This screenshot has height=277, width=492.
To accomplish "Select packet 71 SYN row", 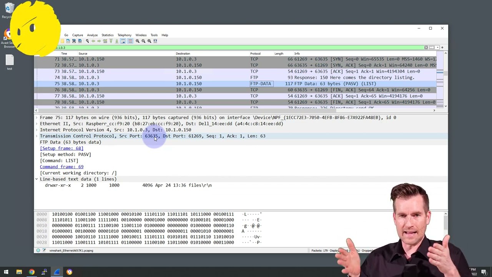I will point(235,59).
